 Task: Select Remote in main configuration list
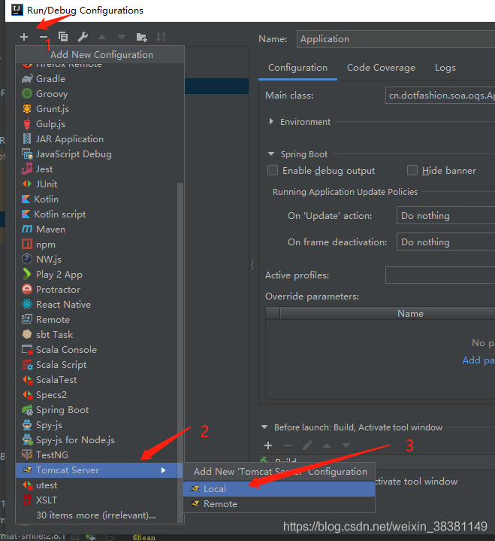(x=100, y=320)
